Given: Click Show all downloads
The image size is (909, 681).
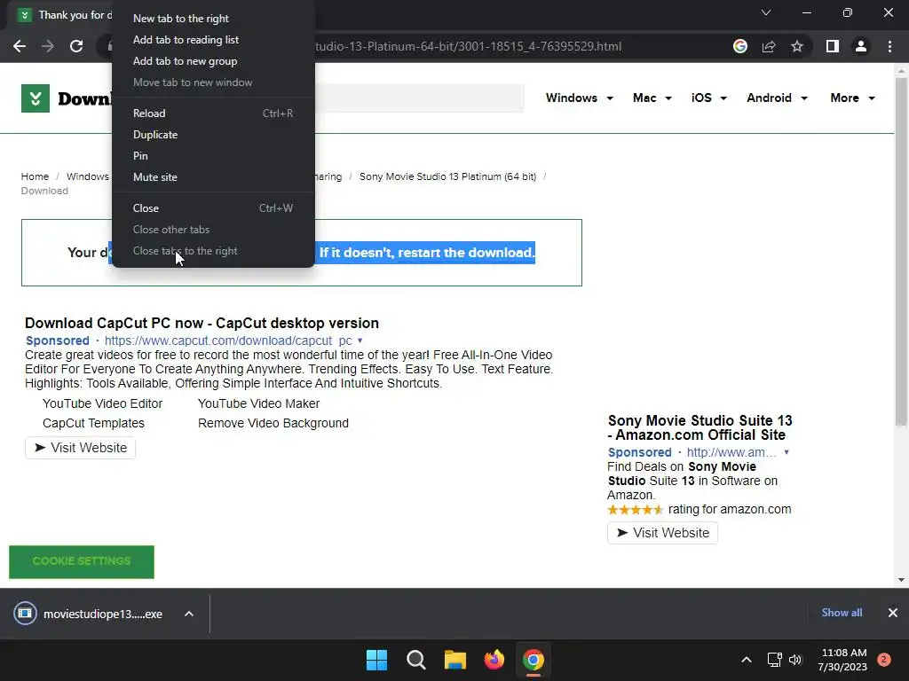Looking at the screenshot, I should point(842,613).
